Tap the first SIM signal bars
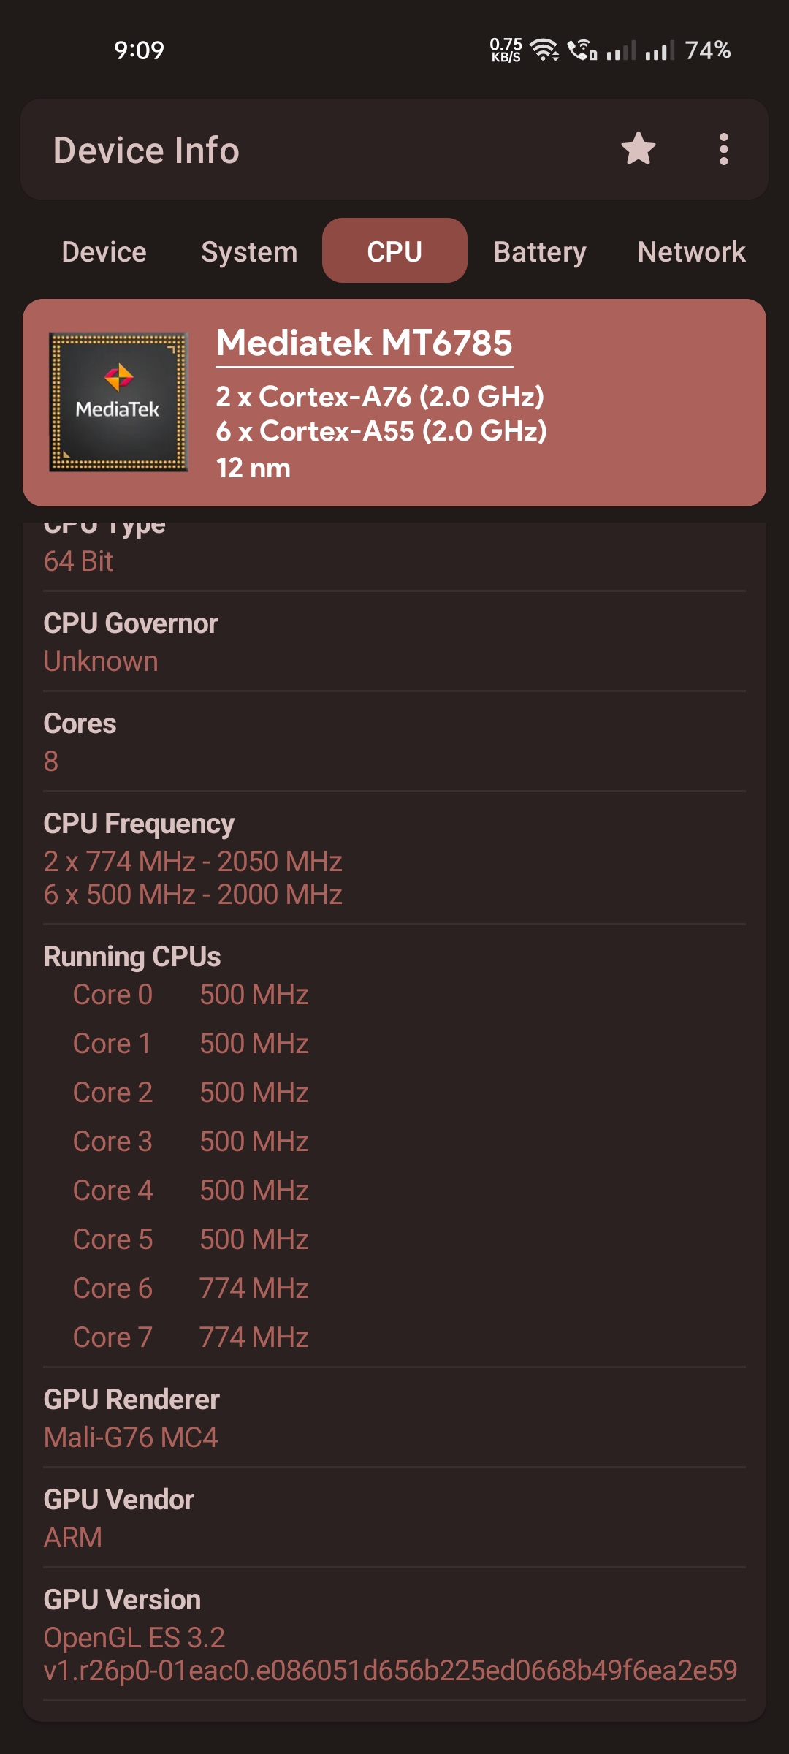This screenshot has width=789, height=1754. pos(621,50)
